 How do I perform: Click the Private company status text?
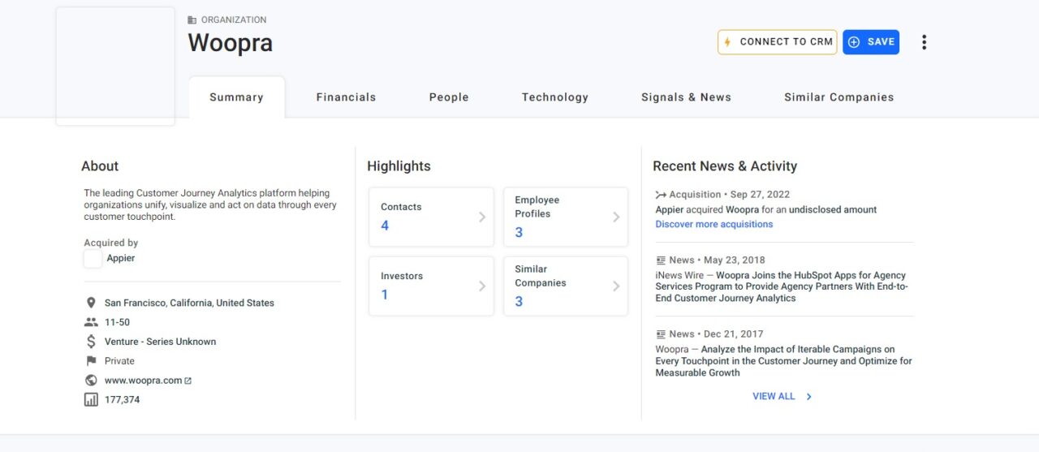119,361
